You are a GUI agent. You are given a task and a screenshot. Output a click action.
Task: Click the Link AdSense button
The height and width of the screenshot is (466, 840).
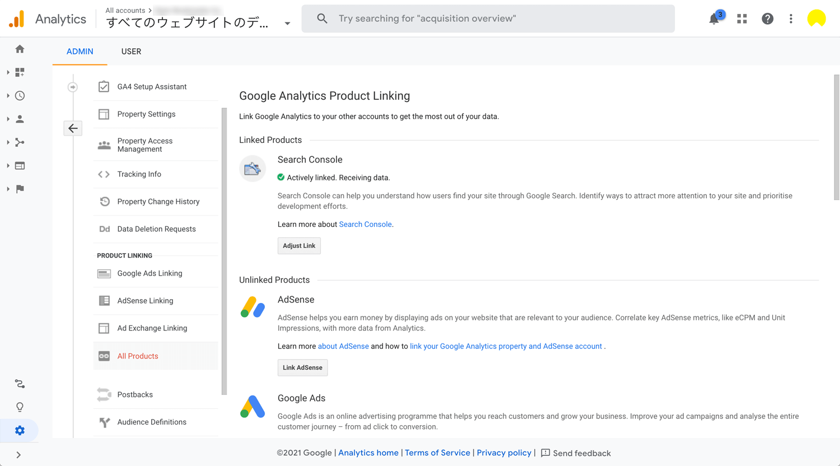(302, 367)
